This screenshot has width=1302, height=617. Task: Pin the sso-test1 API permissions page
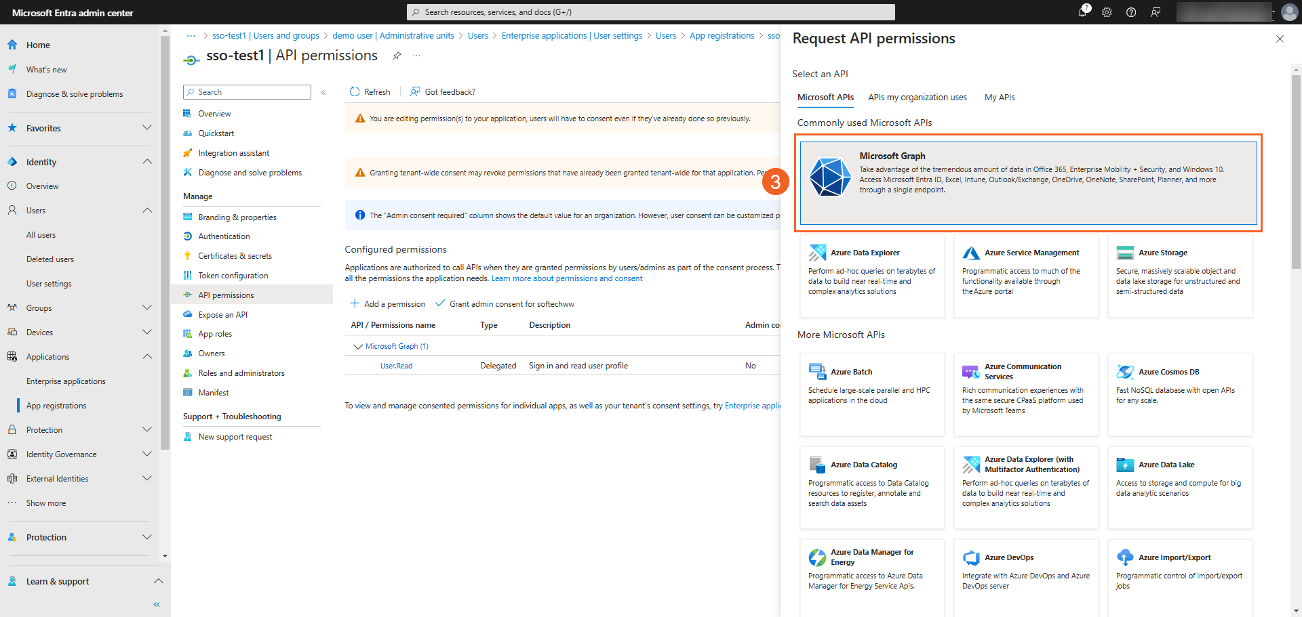coord(397,56)
